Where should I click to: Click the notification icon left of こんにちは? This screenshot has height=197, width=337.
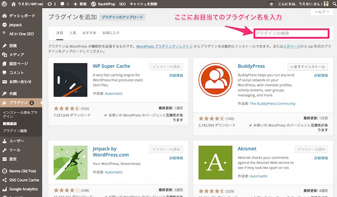pos(271,4)
